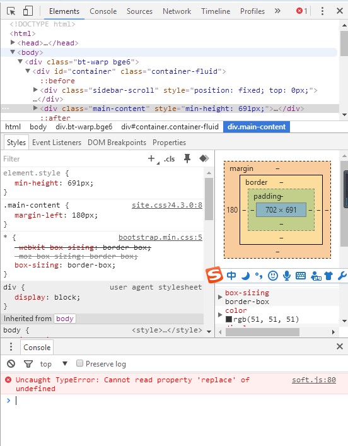This screenshot has width=348, height=446.
Task: Open the Event Listeners tab
Action: (x=57, y=142)
